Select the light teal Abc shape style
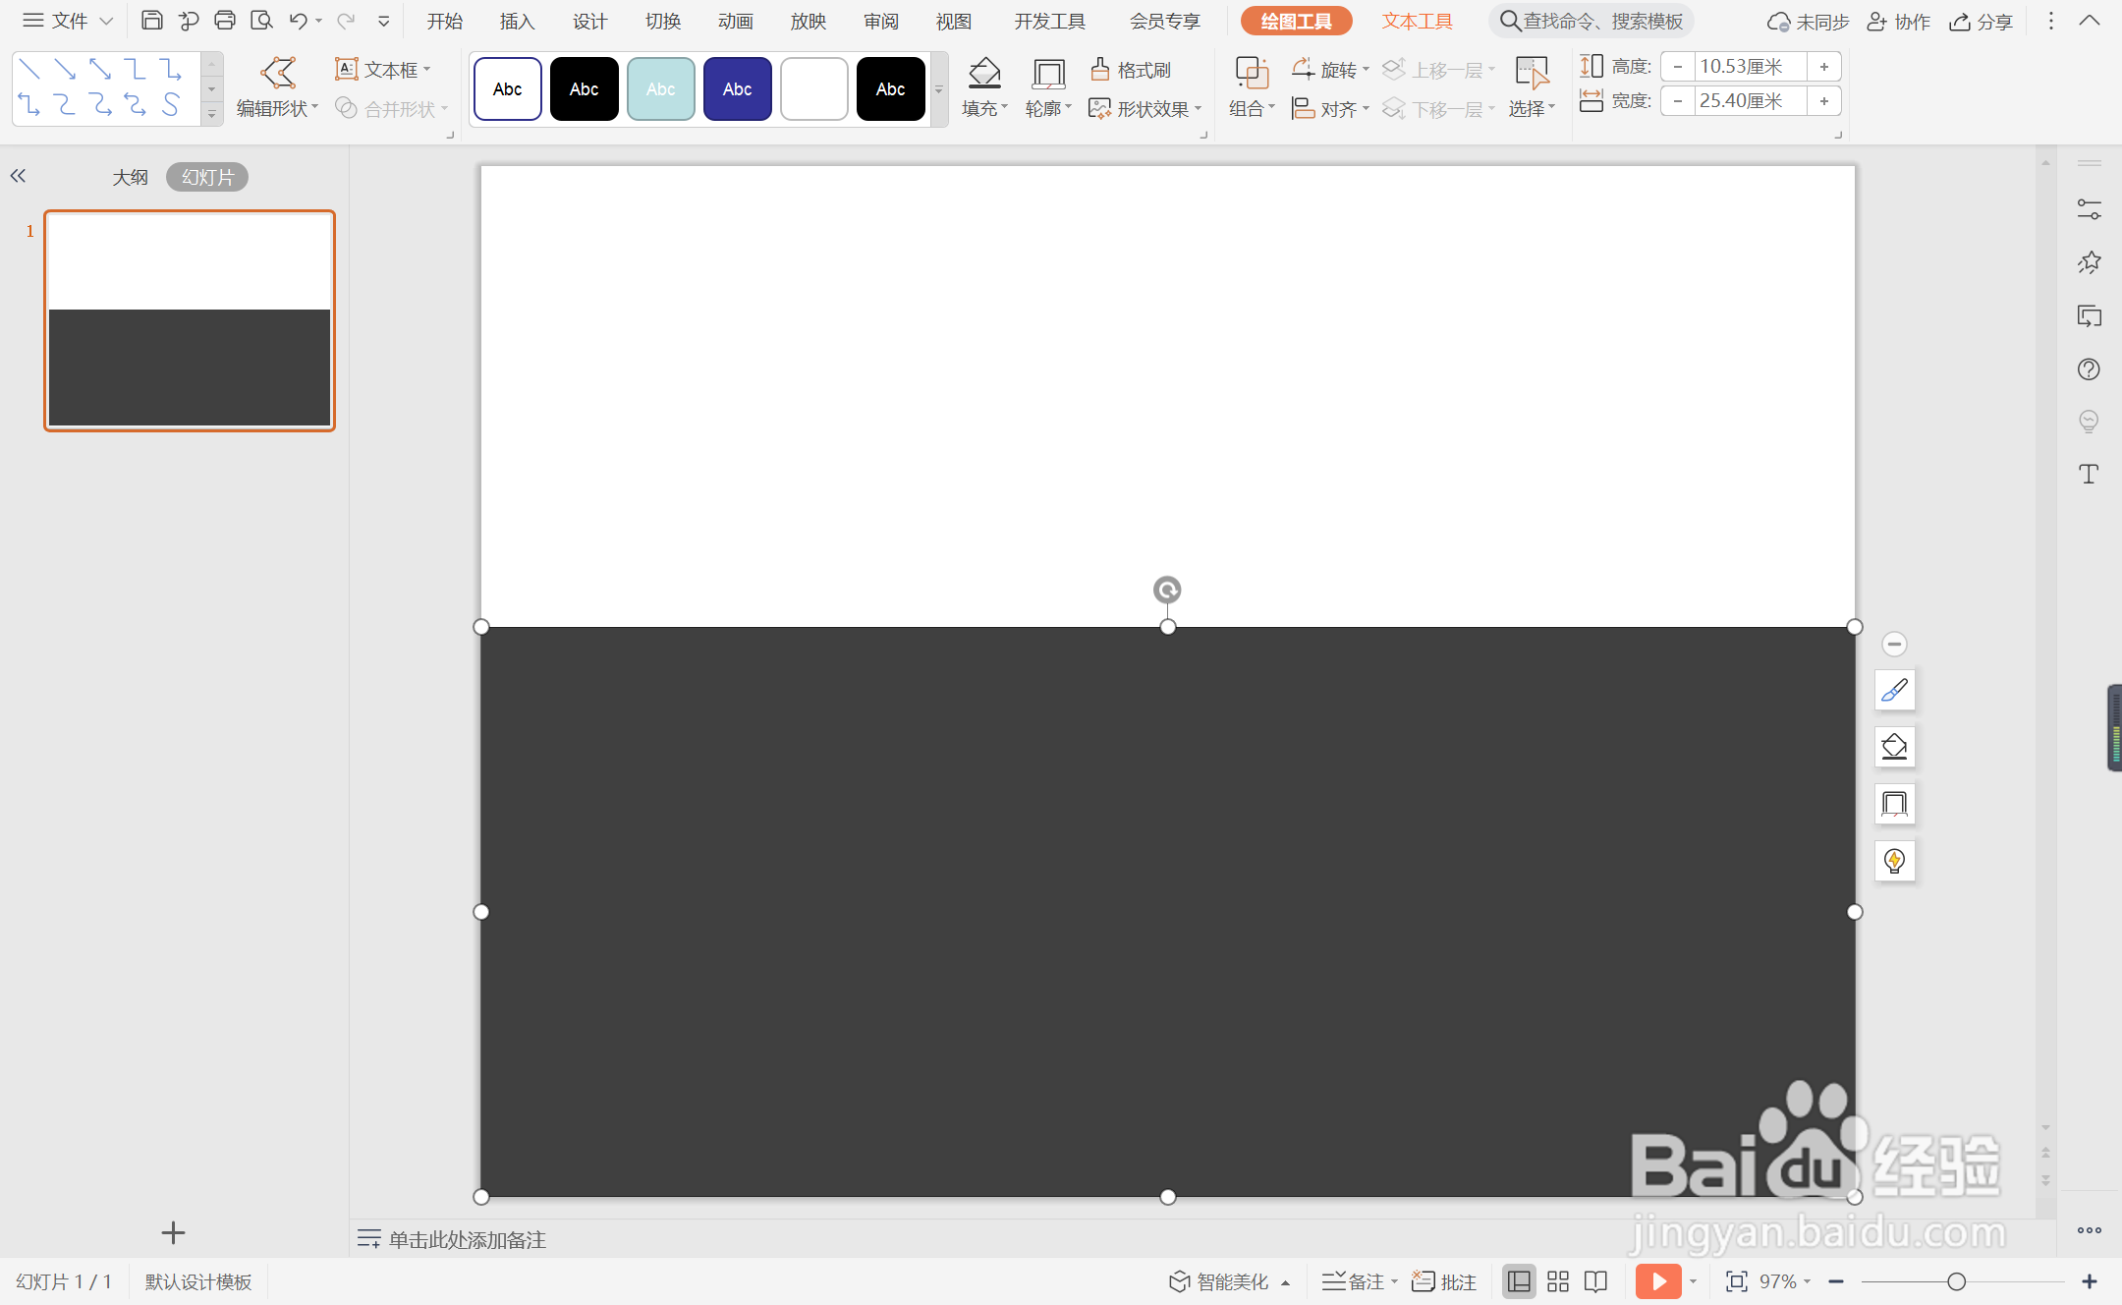The height and width of the screenshot is (1305, 2122). click(660, 89)
